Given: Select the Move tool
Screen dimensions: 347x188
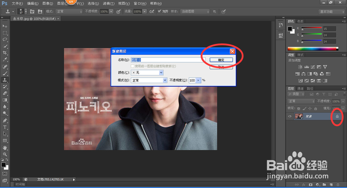Looking at the screenshot, I should (x=5, y=26).
